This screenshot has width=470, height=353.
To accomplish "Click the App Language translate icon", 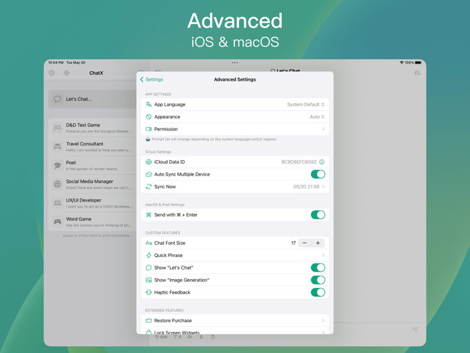I will [148, 104].
